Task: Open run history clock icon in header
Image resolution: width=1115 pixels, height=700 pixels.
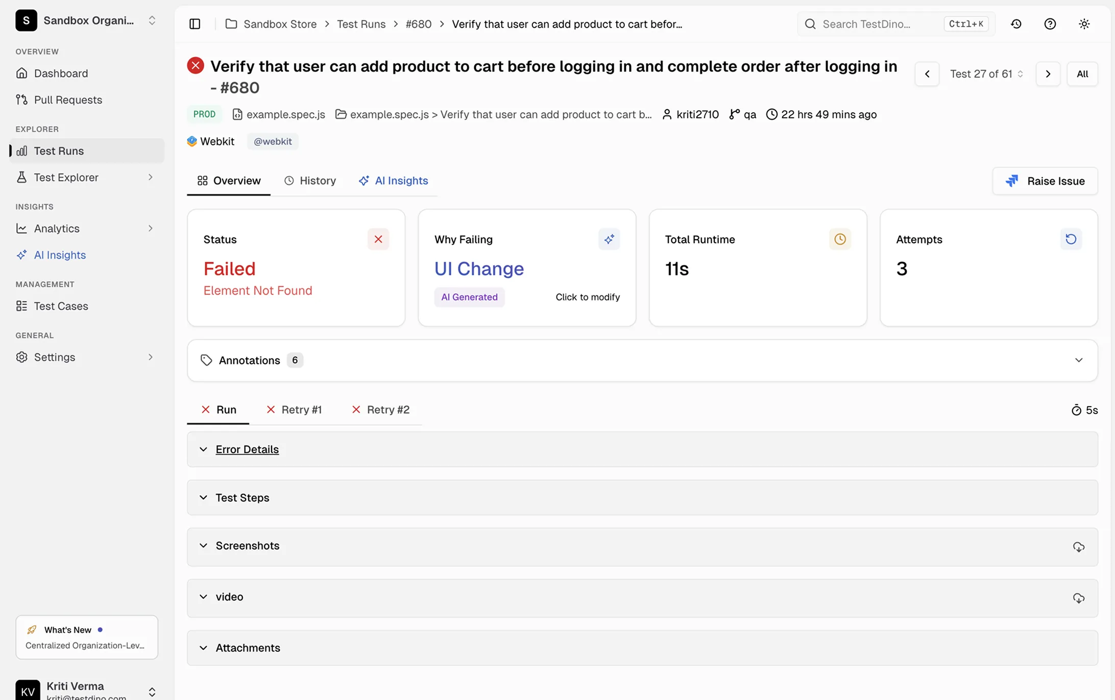Action: click(1016, 24)
